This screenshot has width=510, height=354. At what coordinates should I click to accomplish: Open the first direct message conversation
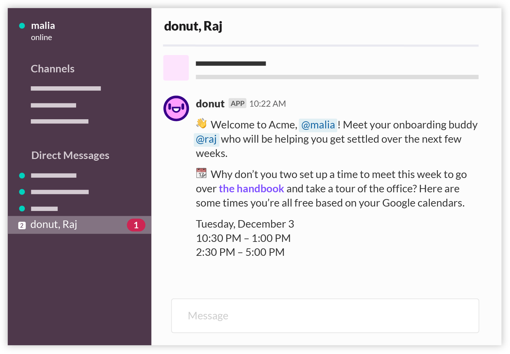coord(53,176)
